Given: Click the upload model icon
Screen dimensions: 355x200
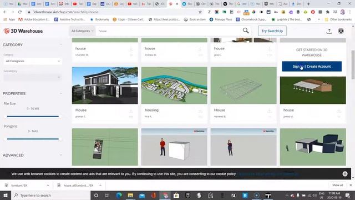Looking at the screenshot, I should 329,31.
